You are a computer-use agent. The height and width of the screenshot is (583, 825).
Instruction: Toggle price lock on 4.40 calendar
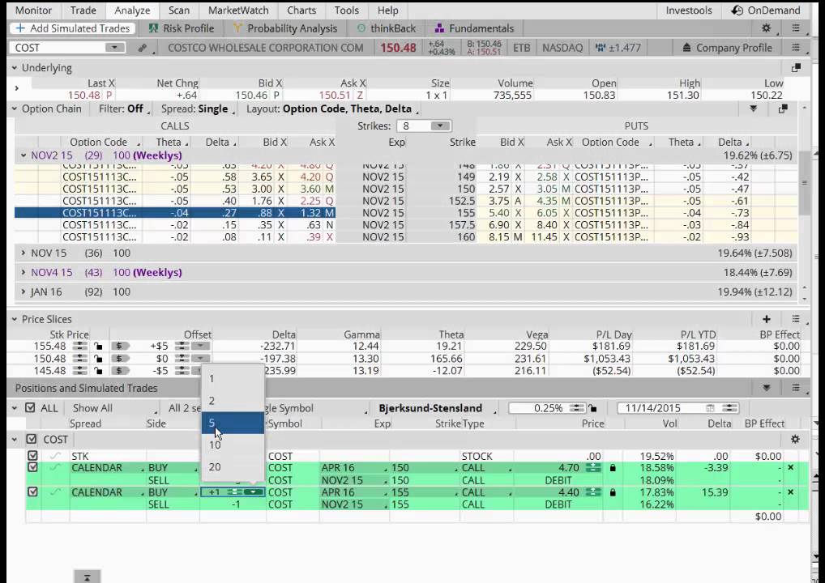point(613,492)
